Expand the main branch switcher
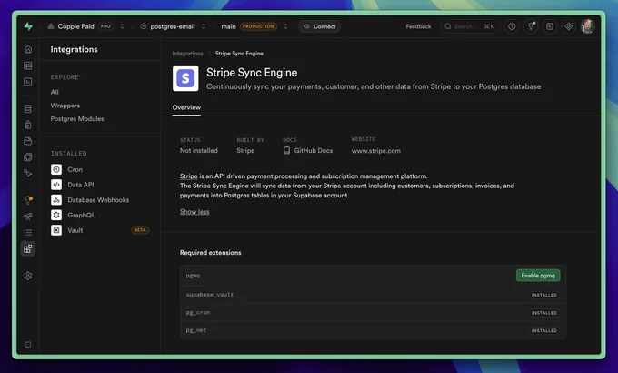 click(285, 26)
